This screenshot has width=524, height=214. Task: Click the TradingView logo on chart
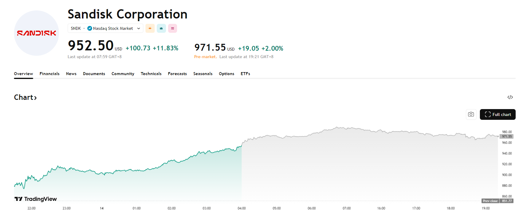click(x=36, y=199)
